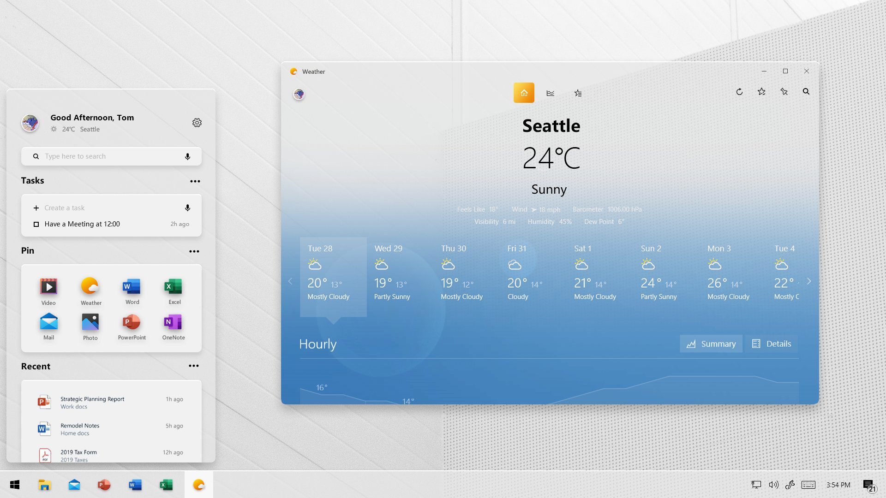The height and width of the screenshot is (498, 886).
Task: Switch hourly view to Summary
Action: tap(711, 344)
